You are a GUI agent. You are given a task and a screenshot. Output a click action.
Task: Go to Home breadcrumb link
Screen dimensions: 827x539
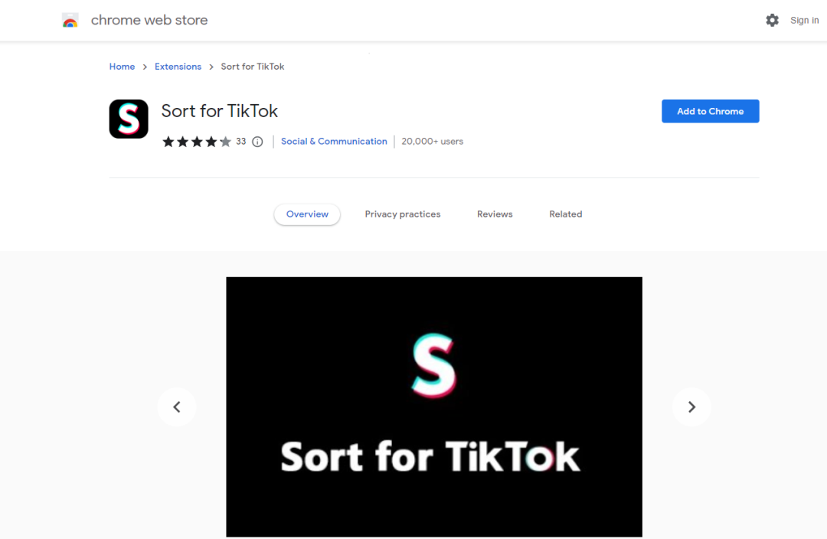click(122, 67)
